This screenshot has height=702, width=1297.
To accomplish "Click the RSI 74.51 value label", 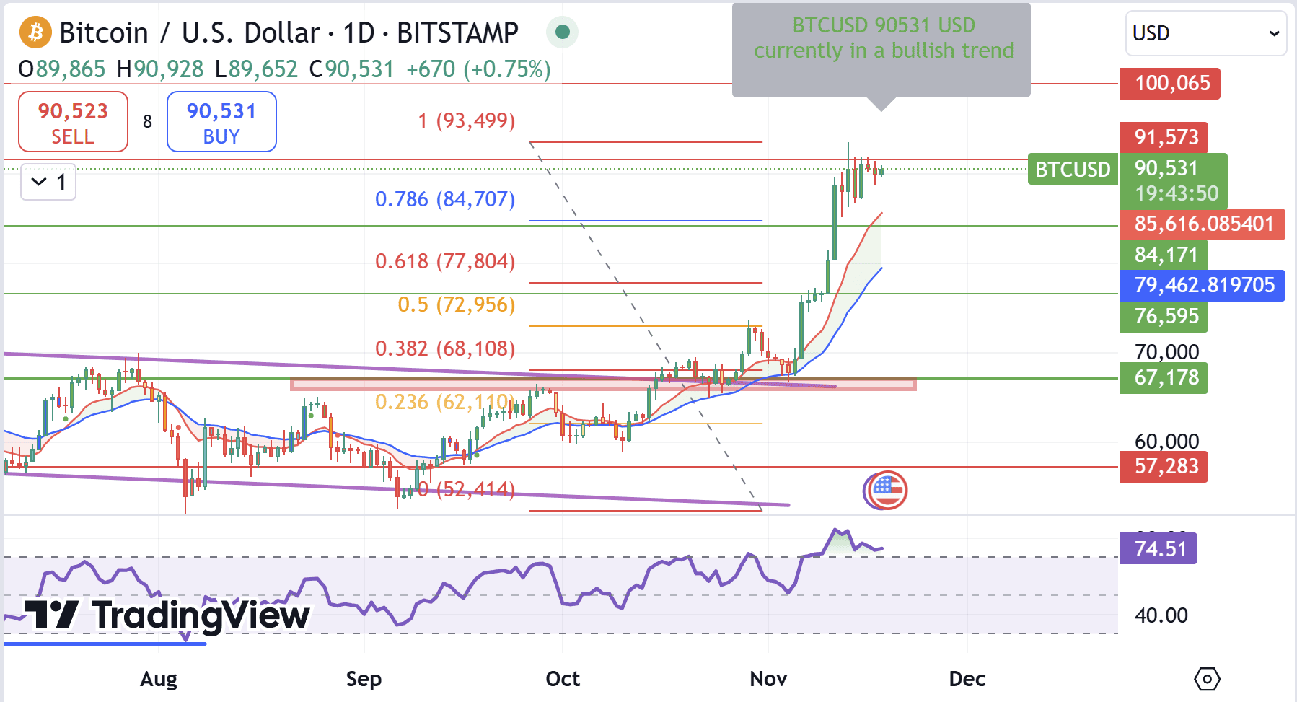I will pyautogui.click(x=1158, y=549).
